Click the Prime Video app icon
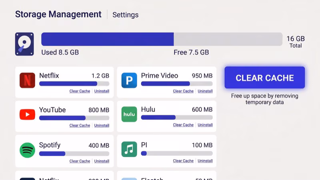This screenshot has width=320, height=180. click(129, 80)
